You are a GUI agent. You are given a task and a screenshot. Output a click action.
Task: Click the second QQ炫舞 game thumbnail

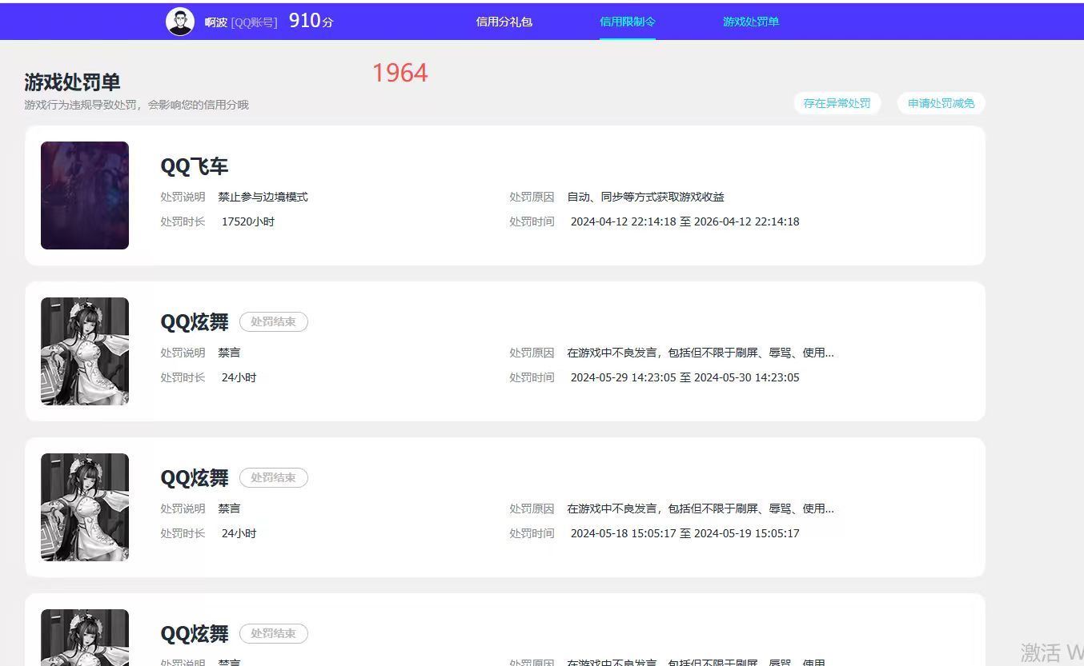click(x=84, y=506)
